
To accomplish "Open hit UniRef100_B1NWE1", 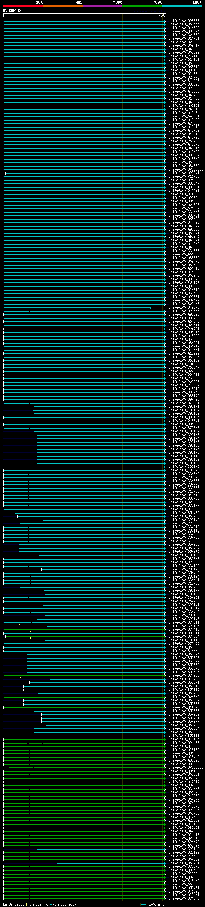I will [x=184, y=38].
